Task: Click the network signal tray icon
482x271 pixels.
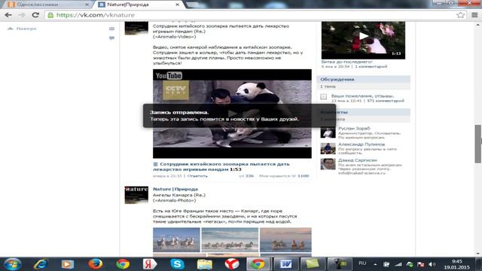Action: (x=398, y=264)
